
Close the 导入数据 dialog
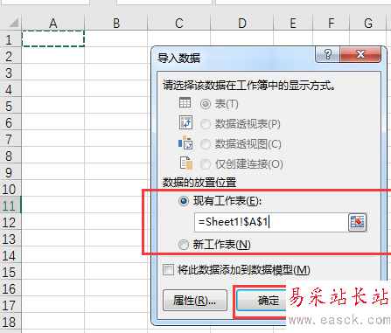tap(360, 54)
